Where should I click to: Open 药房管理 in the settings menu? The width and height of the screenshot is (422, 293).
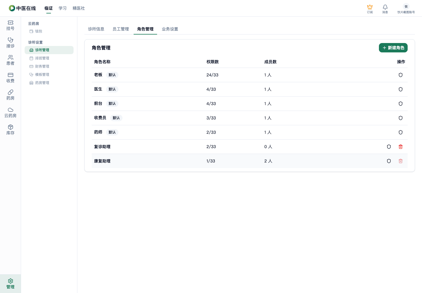pyautogui.click(x=49, y=83)
